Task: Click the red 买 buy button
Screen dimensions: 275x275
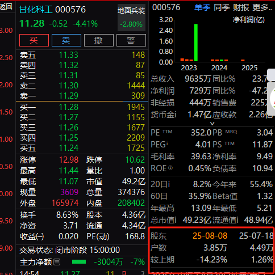Action: point(34,40)
